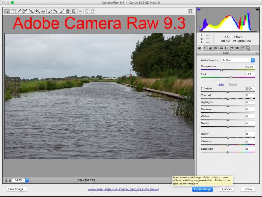Click the Exposure value field 0,00
The width and height of the screenshot is (262, 197).
(250, 89)
